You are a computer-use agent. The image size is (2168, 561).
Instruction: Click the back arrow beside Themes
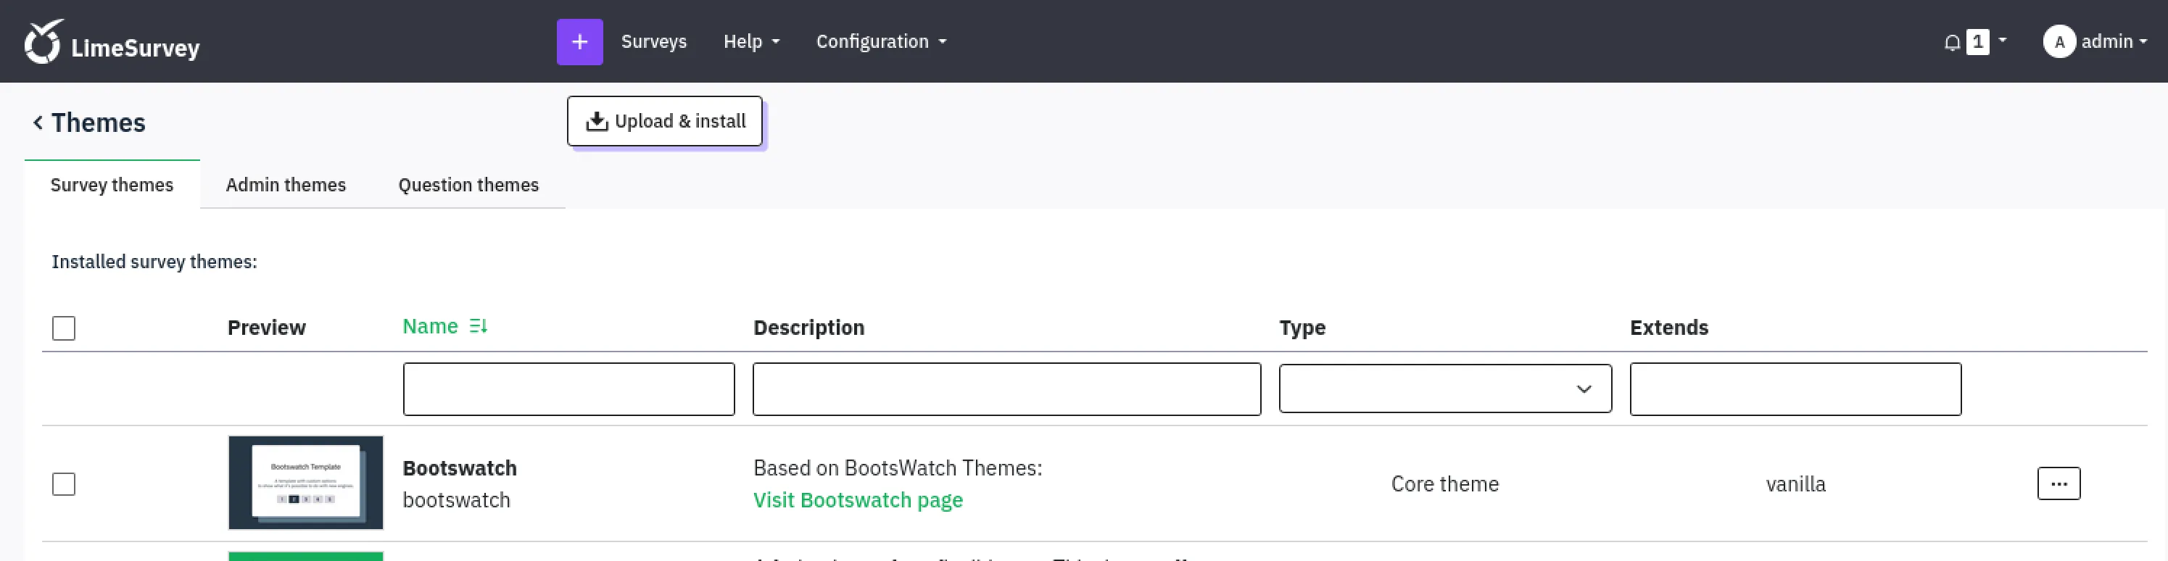38,122
